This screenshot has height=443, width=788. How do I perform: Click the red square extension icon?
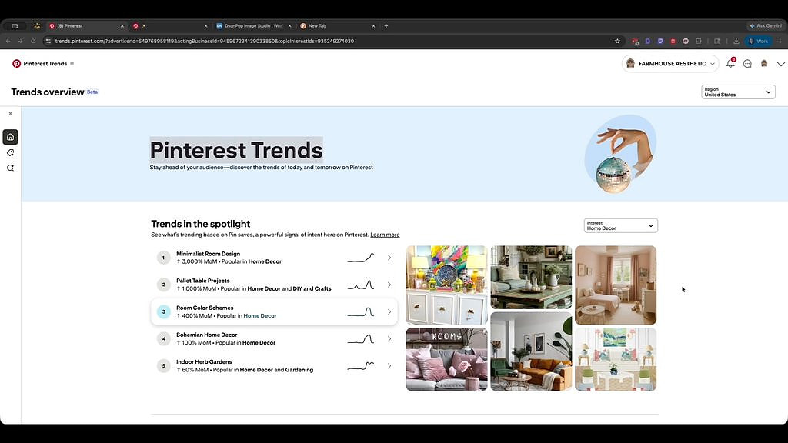click(673, 42)
